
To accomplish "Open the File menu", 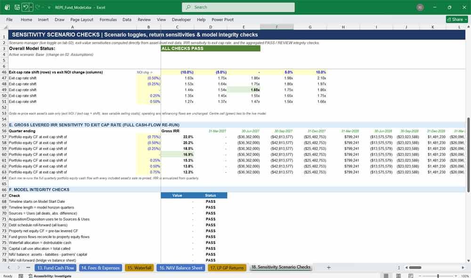I will pos(9,19).
